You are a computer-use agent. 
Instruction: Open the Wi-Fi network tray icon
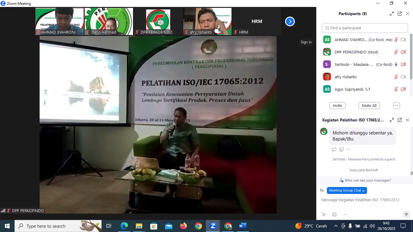pos(365,226)
